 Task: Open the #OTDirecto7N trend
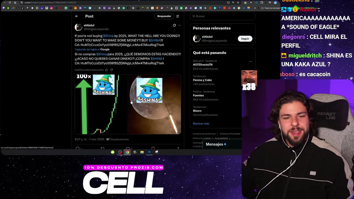pyautogui.click(x=203, y=65)
